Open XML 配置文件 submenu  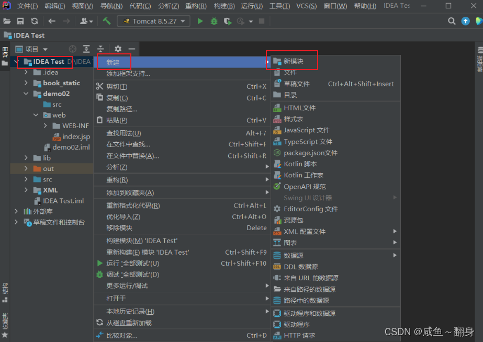tap(336, 232)
